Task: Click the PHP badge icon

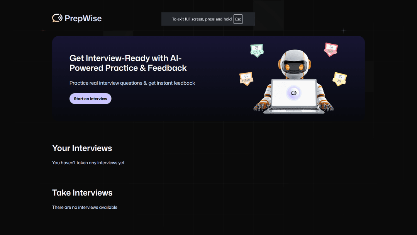Action: pyautogui.click(x=331, y=49)
